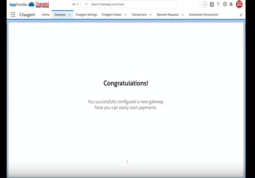The height and width of the screenshot is (178, 255).
Task: Expand the favorites list dropdown arrow
Action: tap(205, 5)
